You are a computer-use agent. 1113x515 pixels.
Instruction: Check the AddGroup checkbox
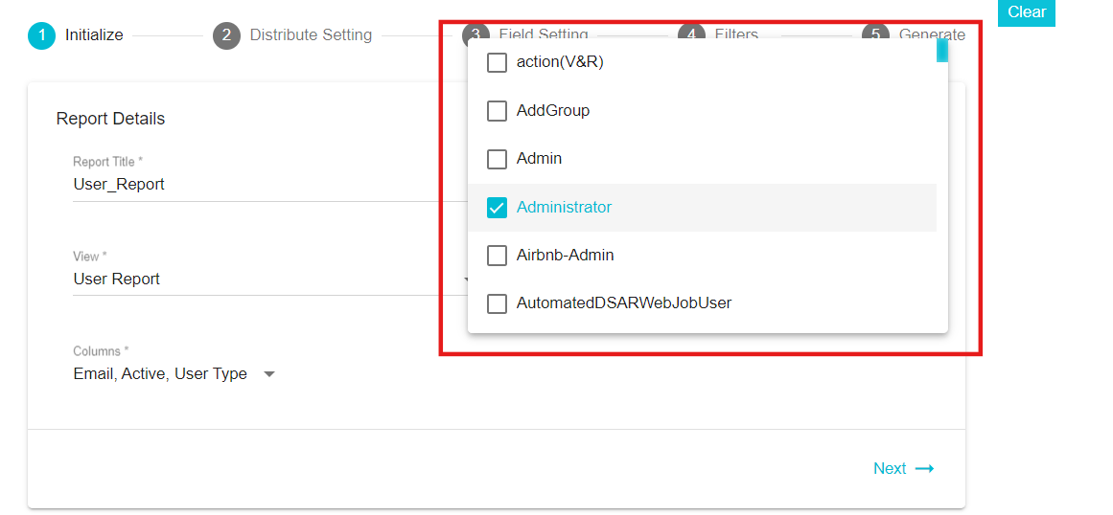(x=497, y=111)
